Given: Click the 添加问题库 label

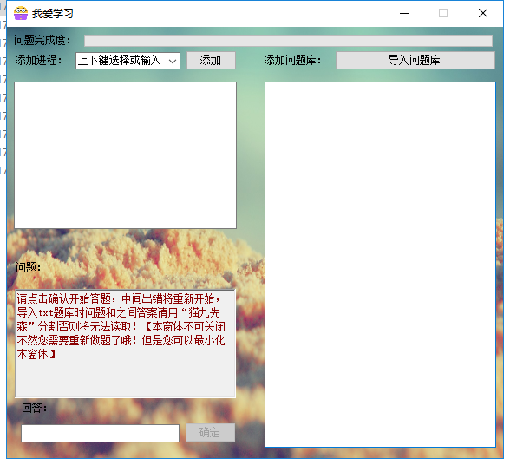Looking at the screenshot, I should point(293,60).
